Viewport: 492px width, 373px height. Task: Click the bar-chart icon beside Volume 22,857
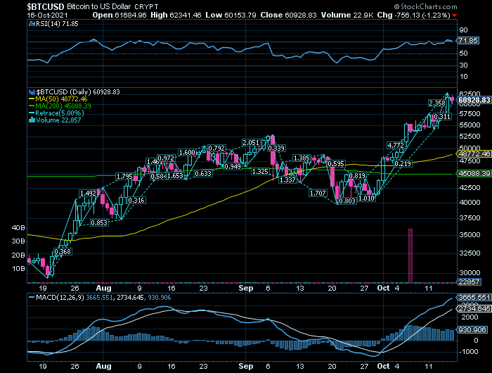click(x=32, y=120)
